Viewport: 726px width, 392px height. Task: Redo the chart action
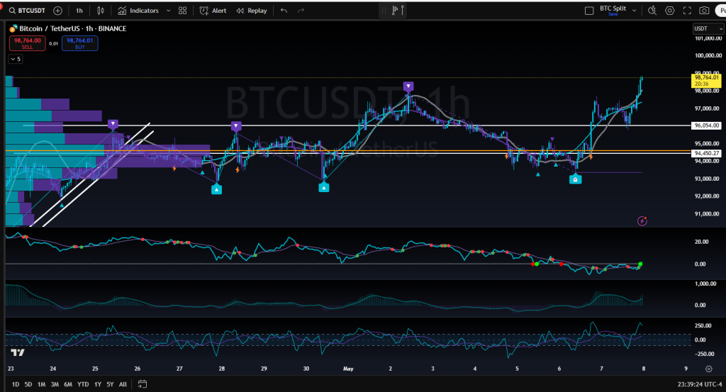tap(301, 10)
